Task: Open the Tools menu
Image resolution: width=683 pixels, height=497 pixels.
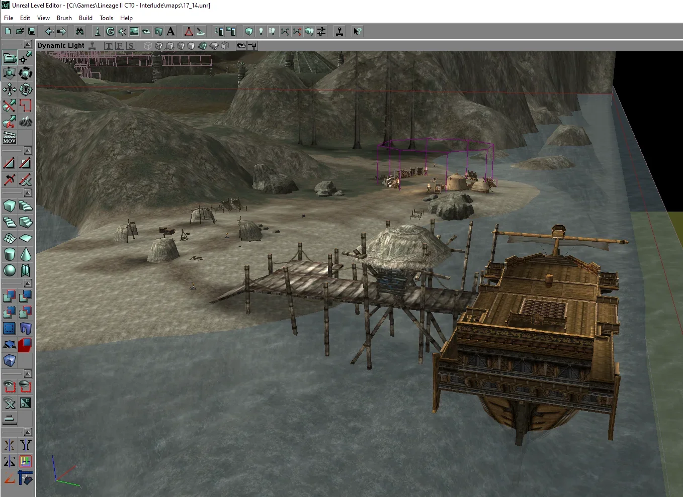Action: pos(106,18)
